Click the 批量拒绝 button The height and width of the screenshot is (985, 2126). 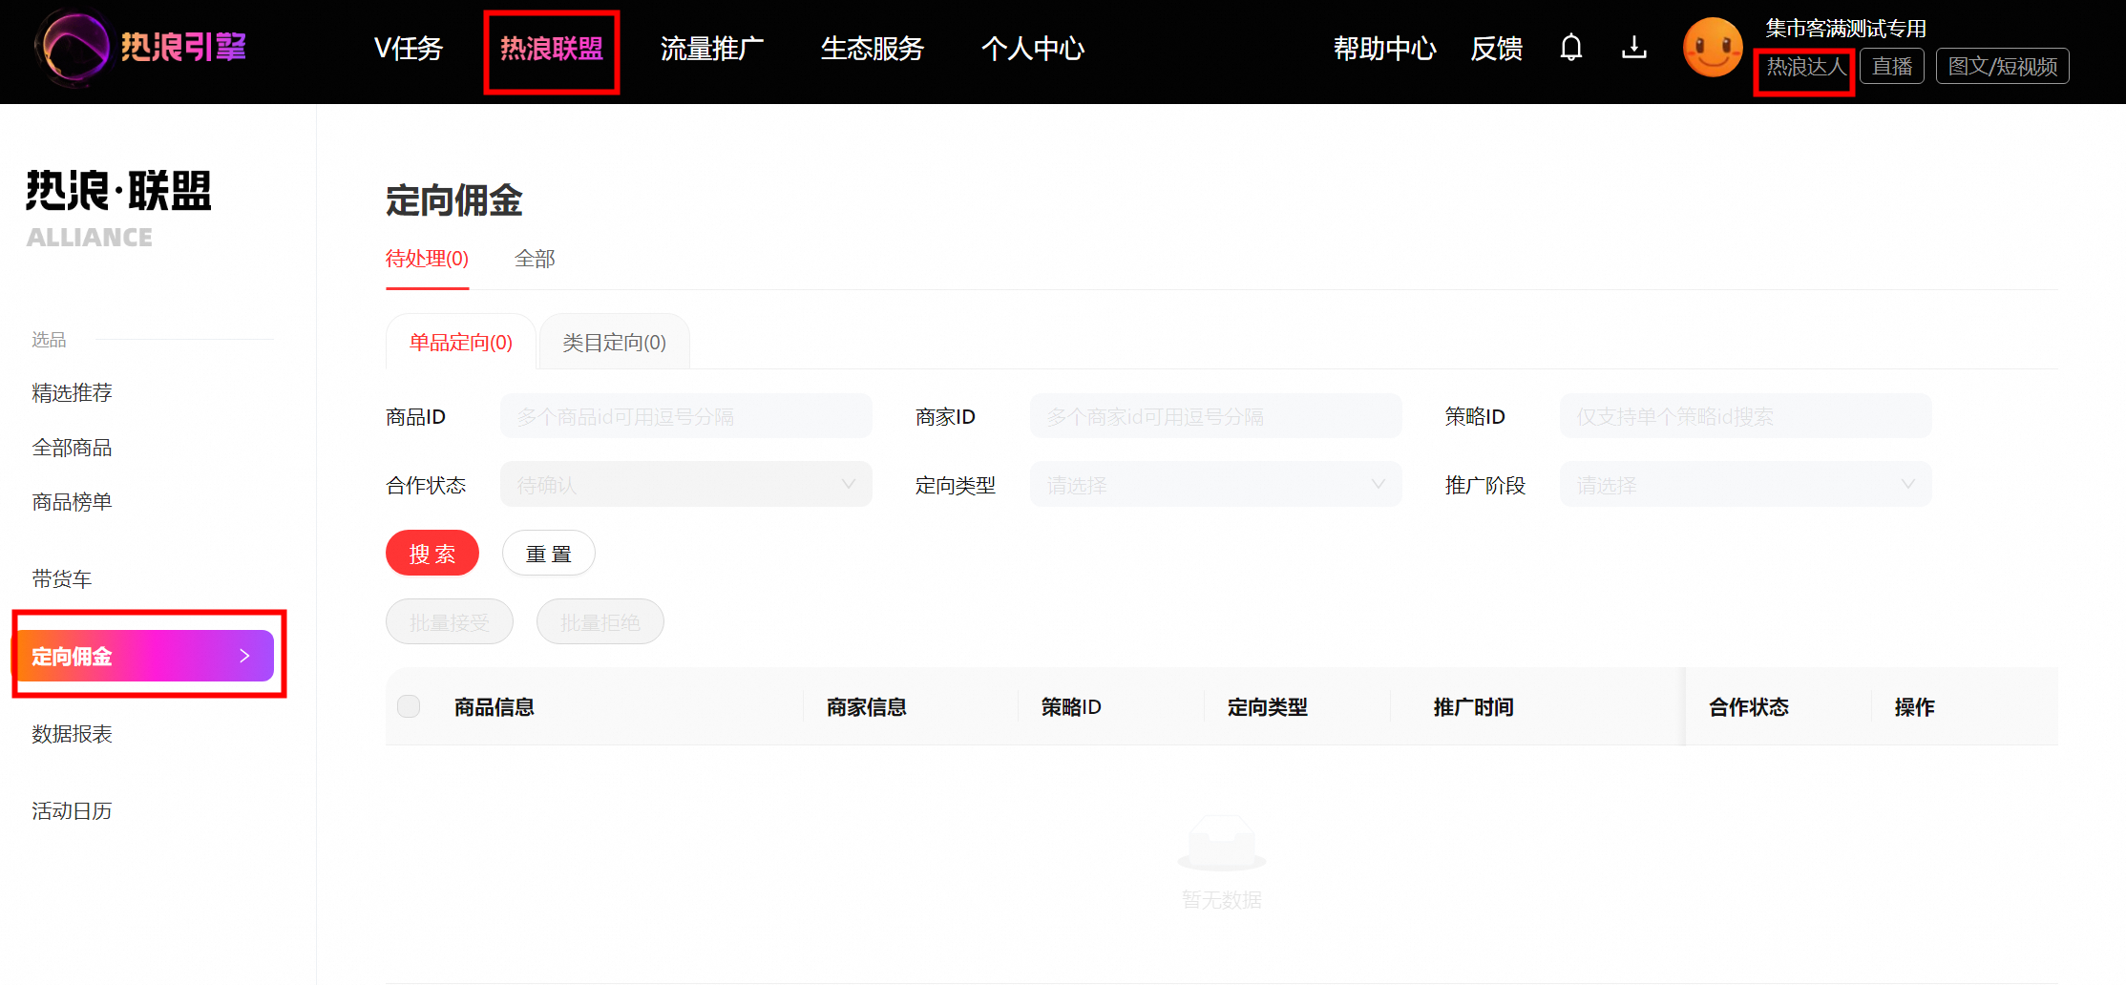(x=600, y=622)
